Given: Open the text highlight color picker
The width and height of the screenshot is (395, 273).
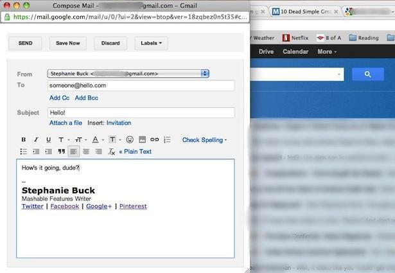Looking at the screenshot, I should 114,139.
